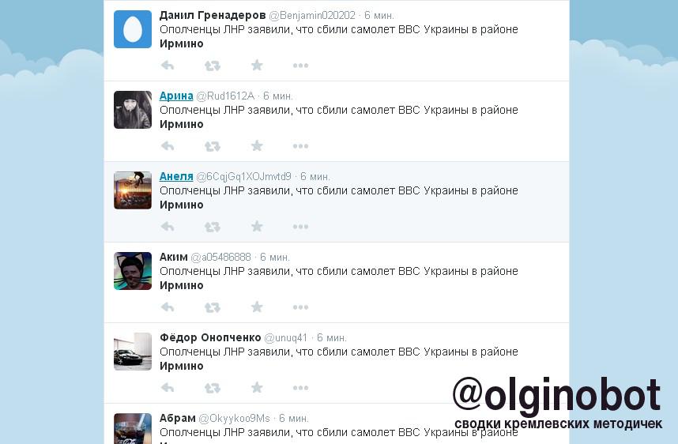The height and width of the screenshot is (444, 678).
Task: Retweet the tweet by Аким
Action: (x=213, y=307)
